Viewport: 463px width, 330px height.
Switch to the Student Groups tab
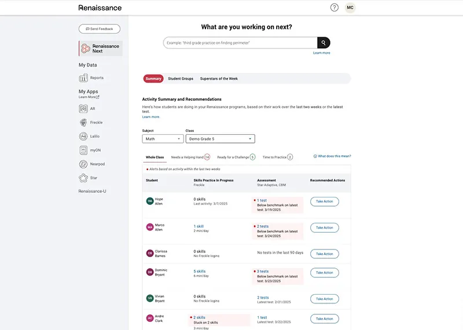tap(181, 79)
